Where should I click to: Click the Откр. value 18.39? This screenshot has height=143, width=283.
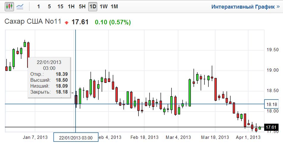pyautogui.click(x=62, y=74)
